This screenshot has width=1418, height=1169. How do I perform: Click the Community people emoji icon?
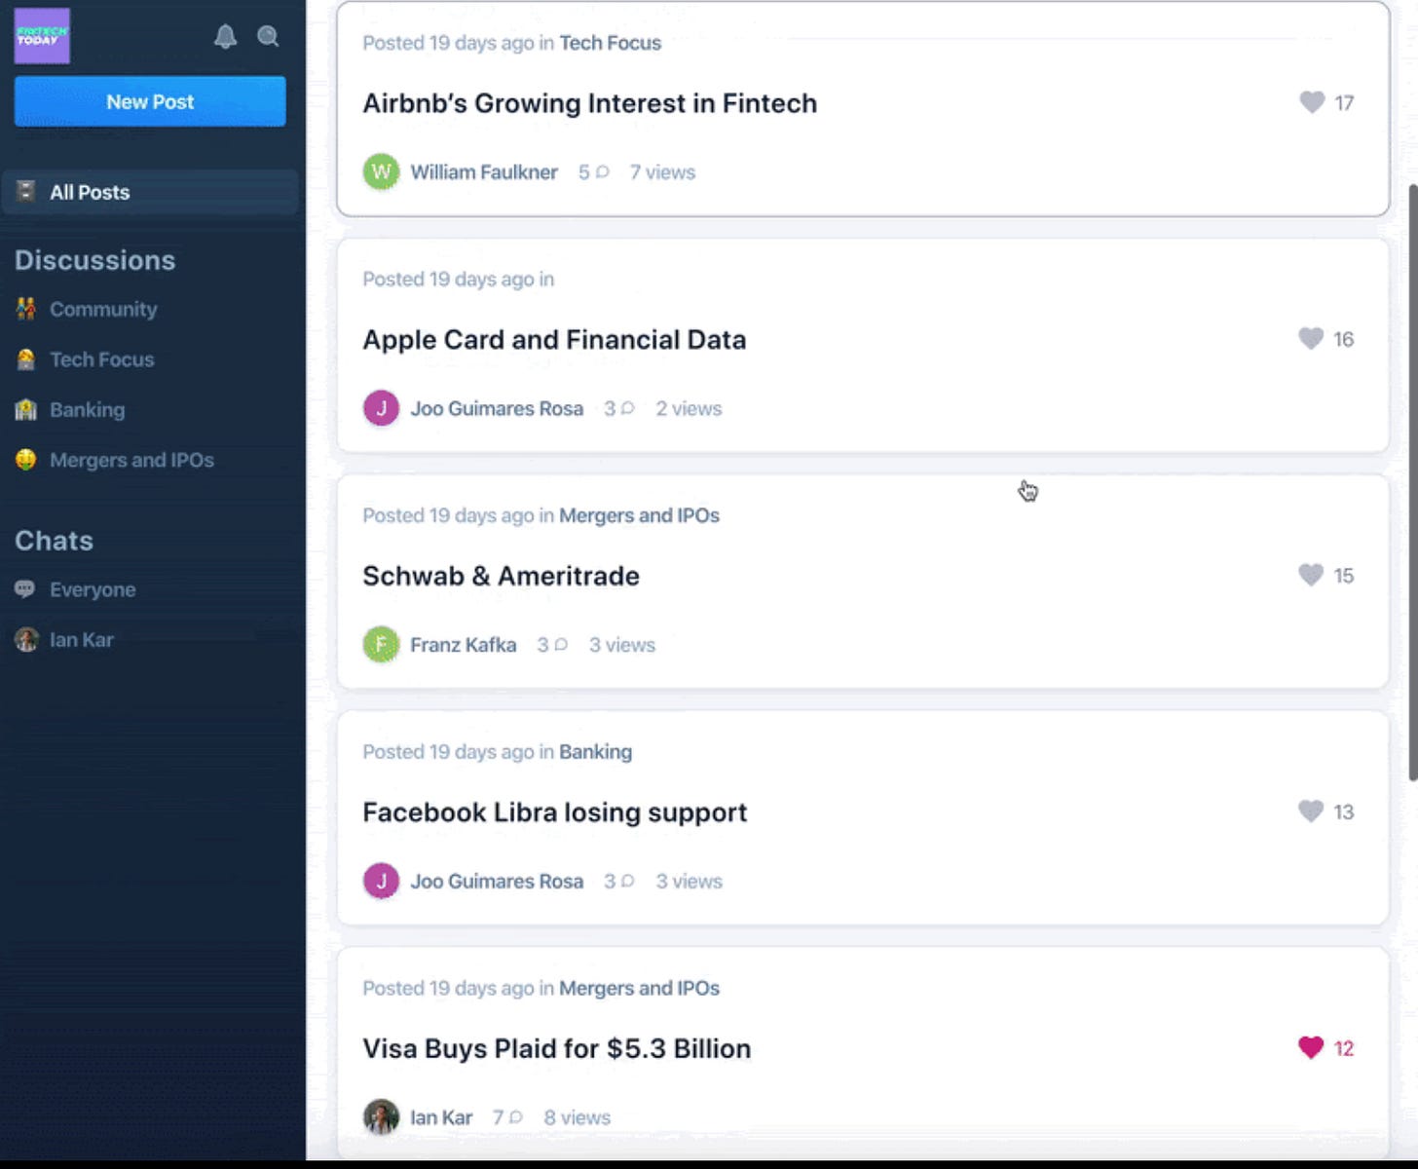click(x=26, y=309)
